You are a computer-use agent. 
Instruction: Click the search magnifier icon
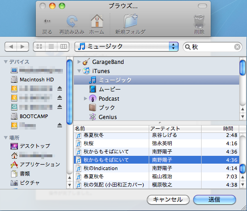coord(187,47)
